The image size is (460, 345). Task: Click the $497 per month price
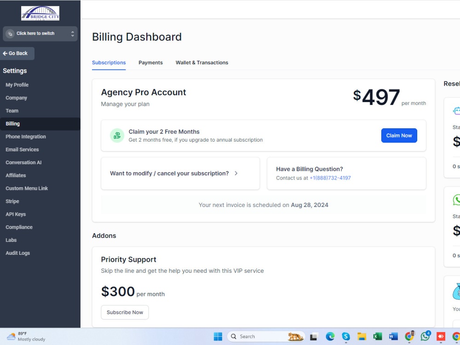pyautogui.click(x=389, y=97)
